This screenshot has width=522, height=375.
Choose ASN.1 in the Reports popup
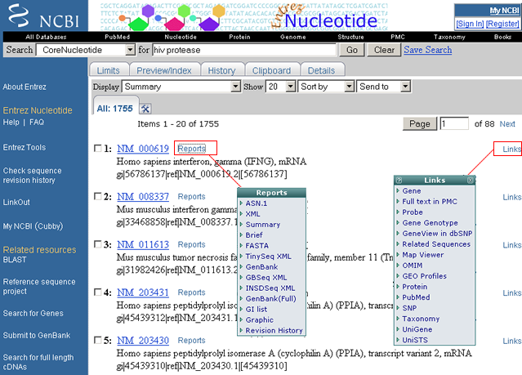click(x=257, y=203)
